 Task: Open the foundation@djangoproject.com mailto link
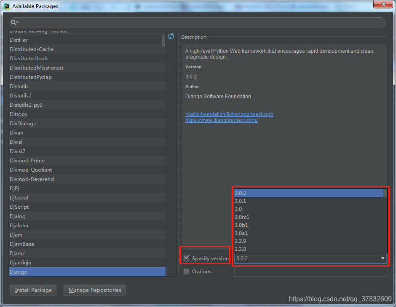click(x=229, y=114)
